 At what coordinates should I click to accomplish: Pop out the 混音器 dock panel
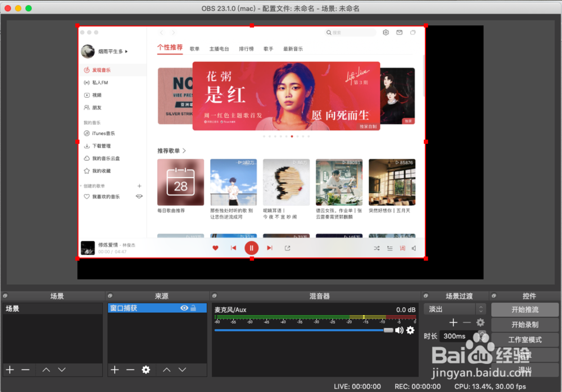tap(214, 295)
